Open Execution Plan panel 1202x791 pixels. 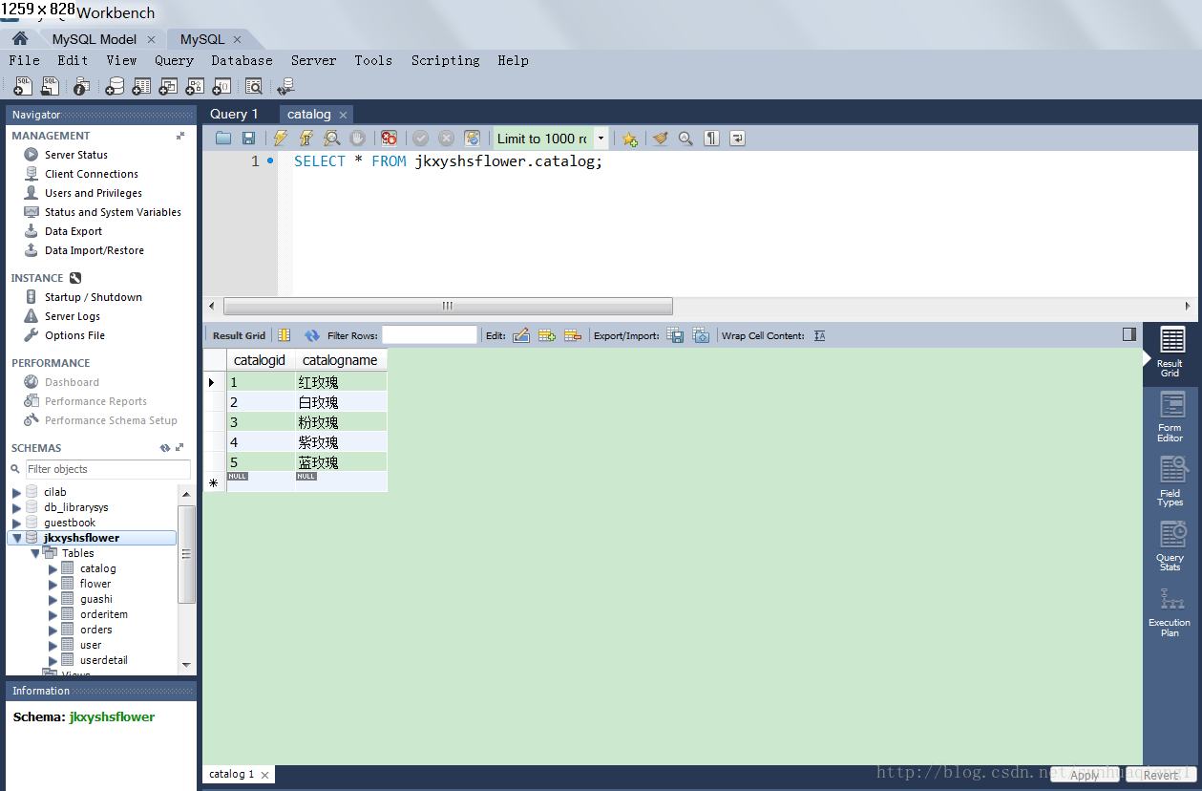click(1170, 611)
